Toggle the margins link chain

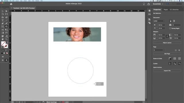[167, 36]
